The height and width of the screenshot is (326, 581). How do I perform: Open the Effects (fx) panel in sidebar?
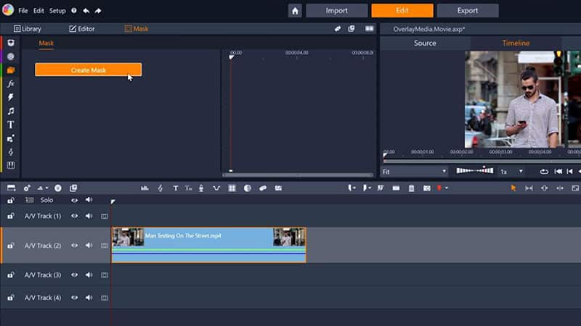pos(11,83)
